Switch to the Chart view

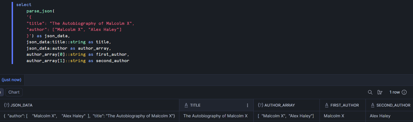14,92
